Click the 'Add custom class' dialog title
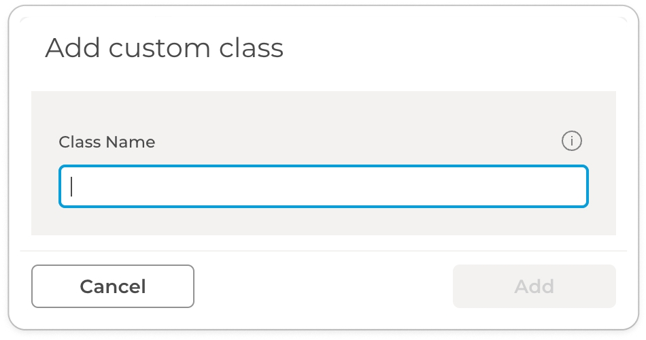The width and height of the screenshot is (646, 340). pyautogui.click(x=164, y=48)
